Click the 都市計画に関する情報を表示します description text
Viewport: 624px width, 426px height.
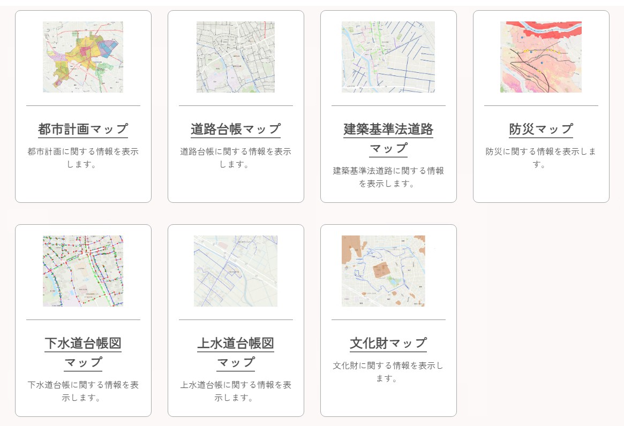click(x=83, y=158)
